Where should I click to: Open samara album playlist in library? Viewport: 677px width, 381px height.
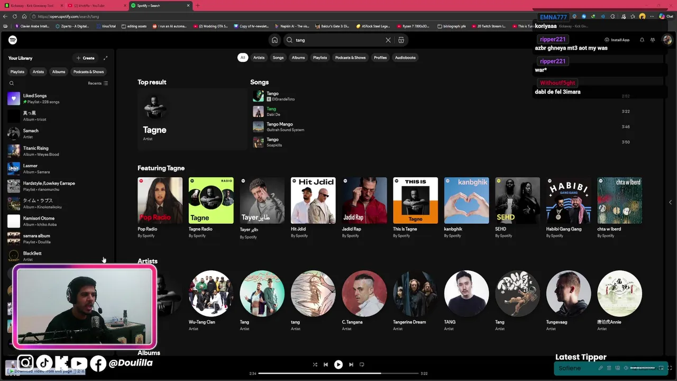[58, 238]
